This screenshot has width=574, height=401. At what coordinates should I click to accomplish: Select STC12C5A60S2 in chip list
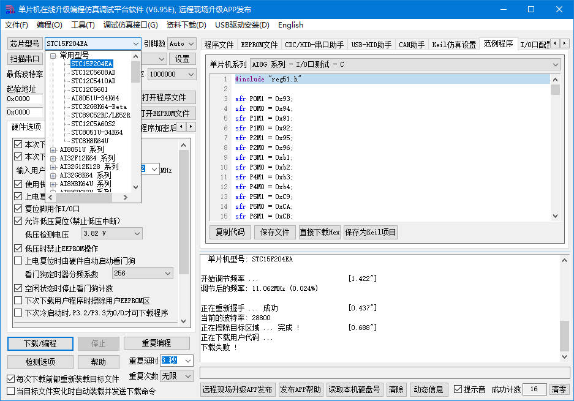(x=93, y=124)
